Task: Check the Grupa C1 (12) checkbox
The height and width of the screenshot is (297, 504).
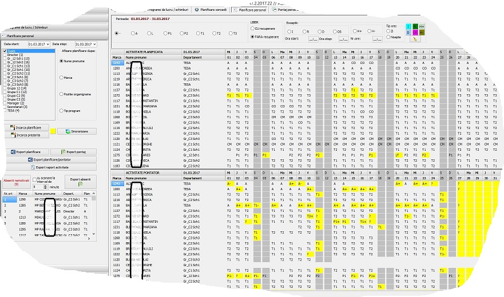Action: tap(5, 92)
